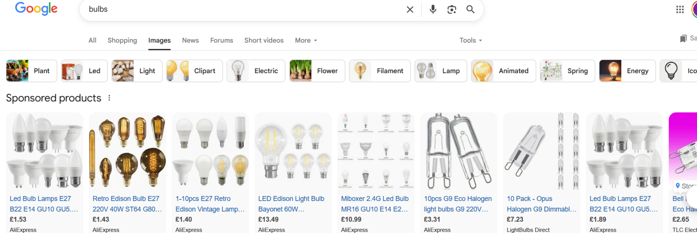Clear the search box text
Image resolution: width=697 pixels, height=233 pixels.
click(409, 10)
